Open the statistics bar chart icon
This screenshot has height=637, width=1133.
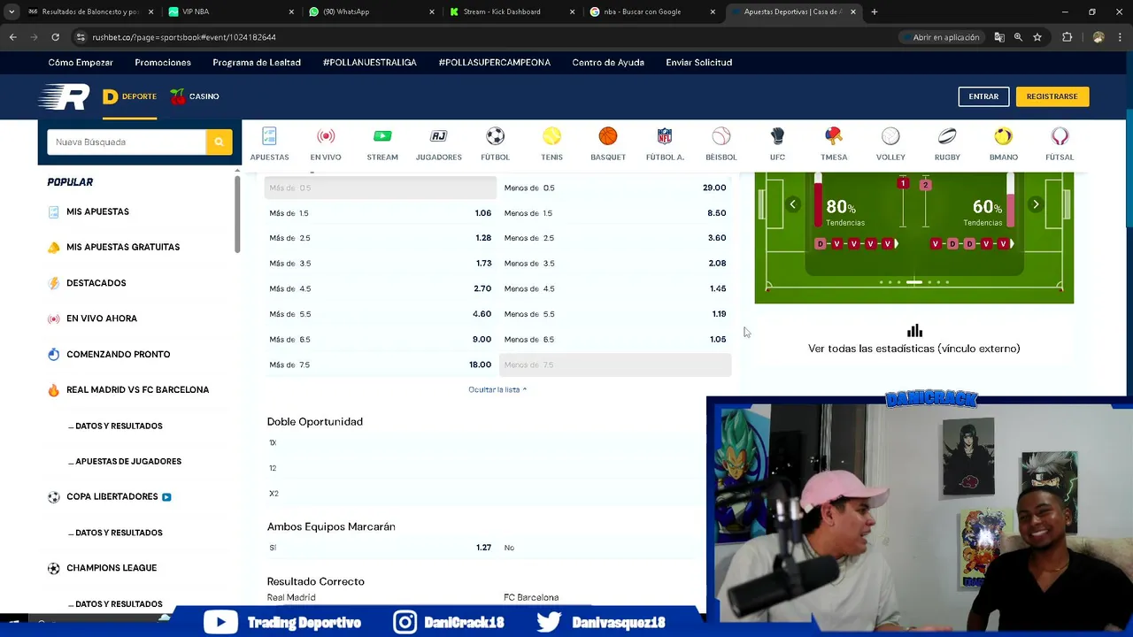pyautogui.click(x=914, y=331)
